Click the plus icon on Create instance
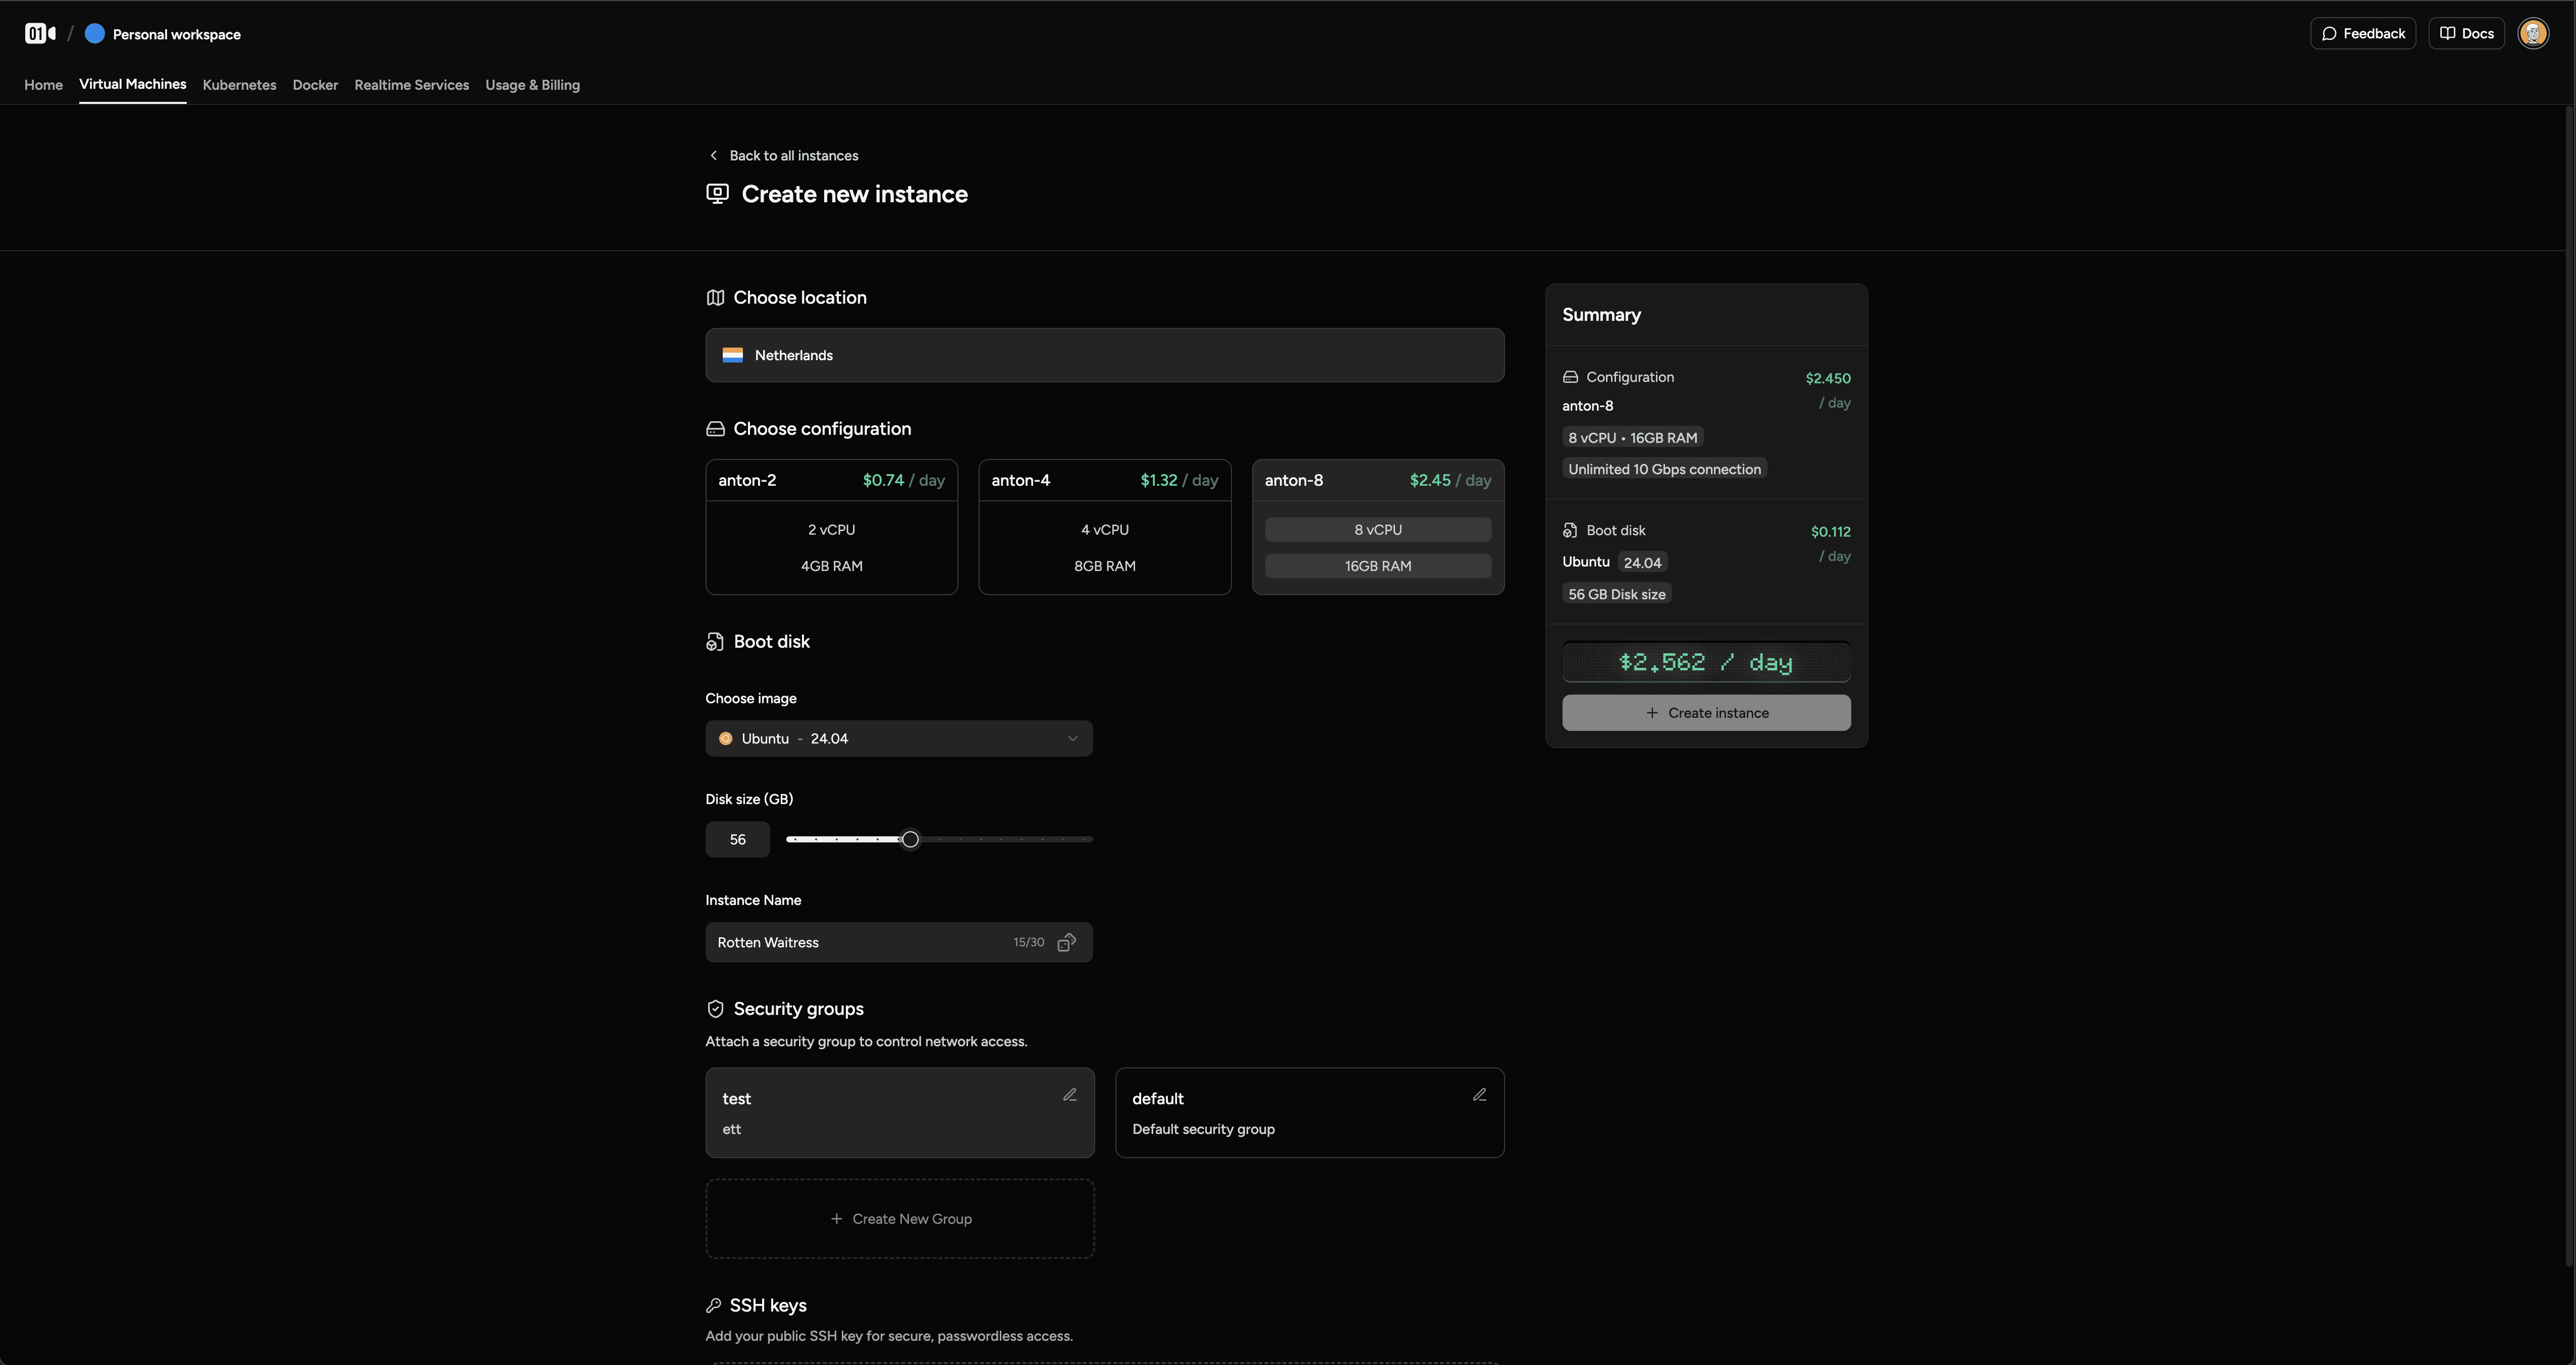 coord(1652,712)
